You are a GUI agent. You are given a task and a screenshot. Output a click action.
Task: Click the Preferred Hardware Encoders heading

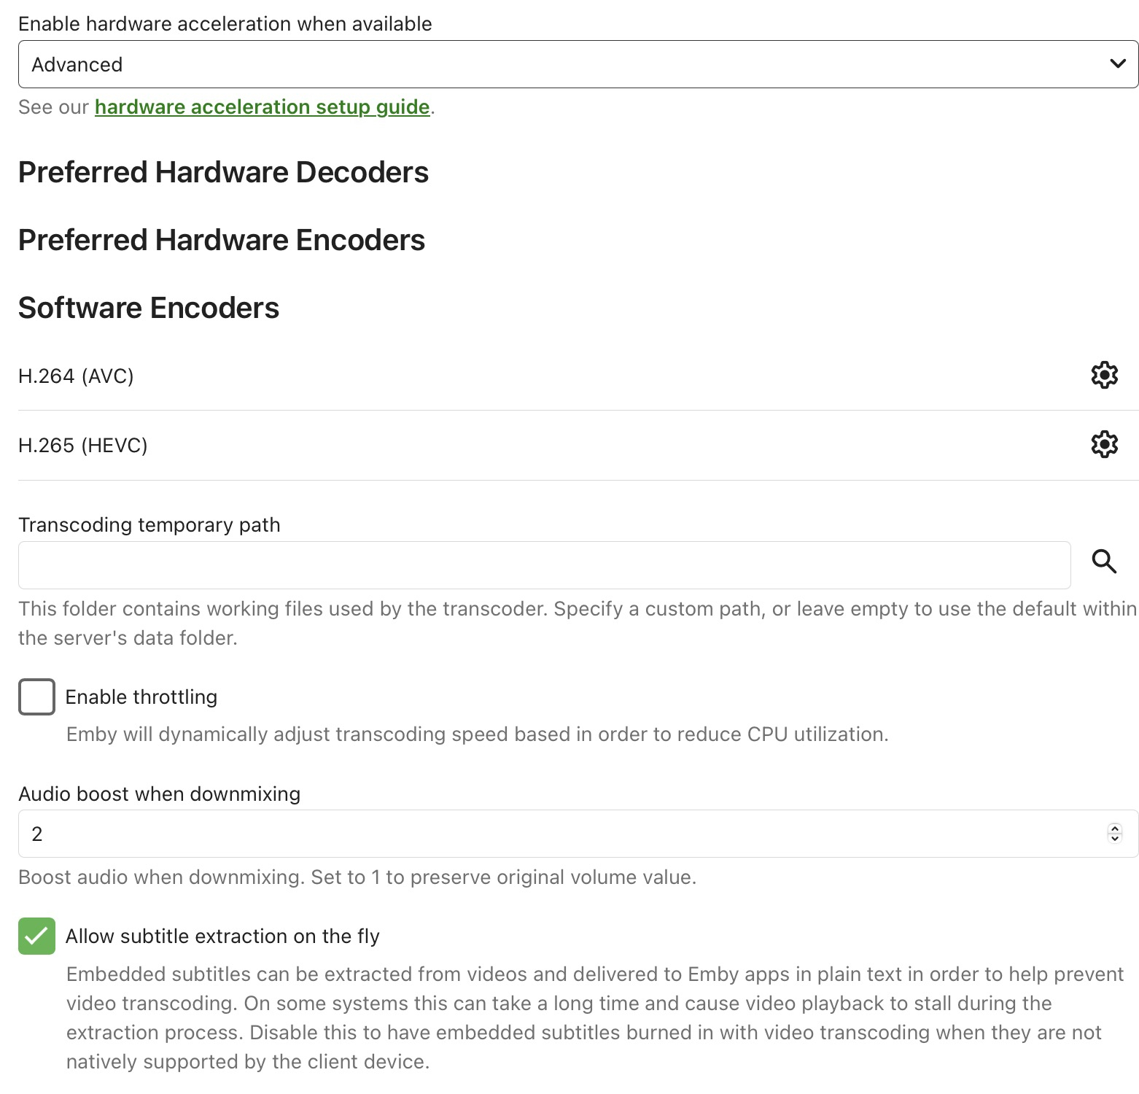click(222, 241)
